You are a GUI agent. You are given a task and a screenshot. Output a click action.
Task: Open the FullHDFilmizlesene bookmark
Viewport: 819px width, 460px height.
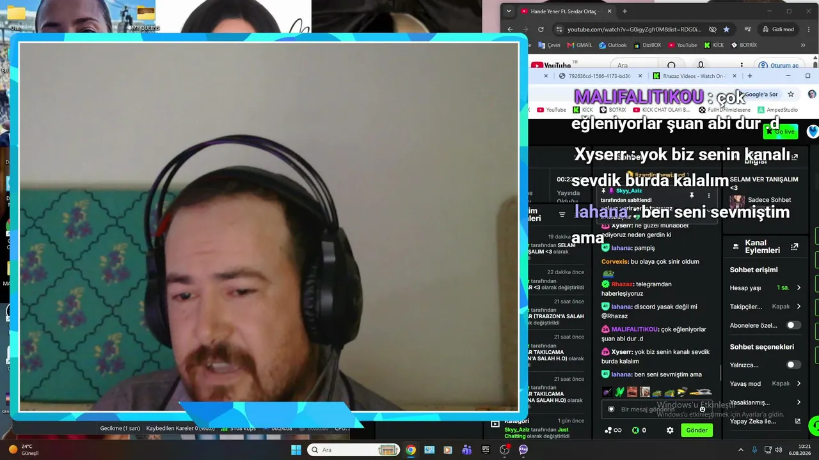pos(724,110)
